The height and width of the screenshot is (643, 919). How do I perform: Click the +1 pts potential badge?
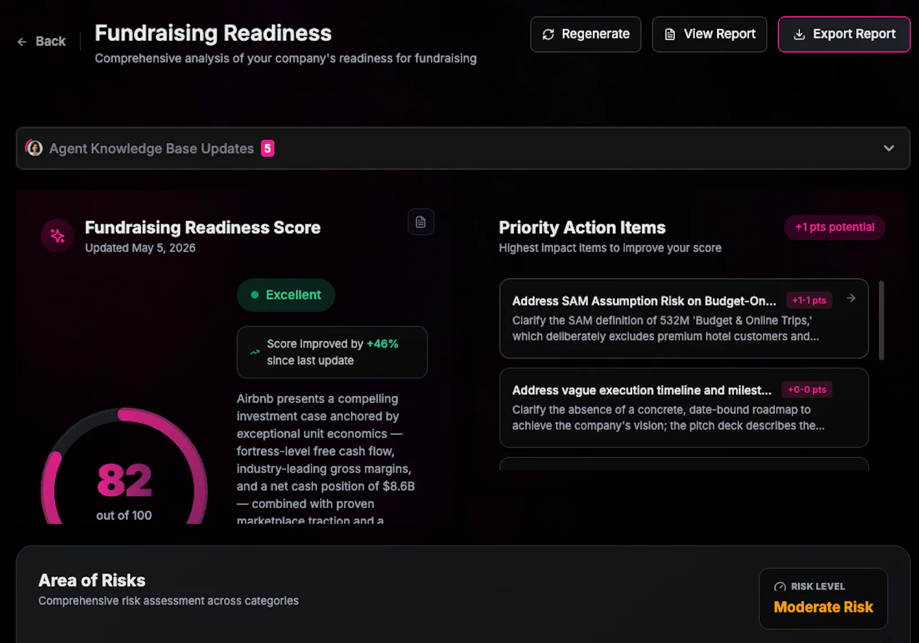click(835, 227)
